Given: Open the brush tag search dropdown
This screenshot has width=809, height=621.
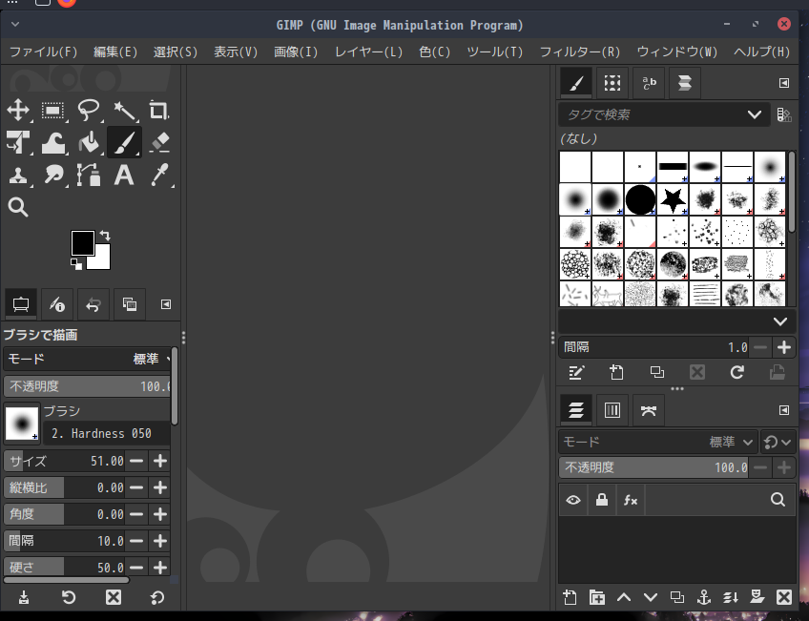Looking at the screenshot, I should click(x=755, y=114).
